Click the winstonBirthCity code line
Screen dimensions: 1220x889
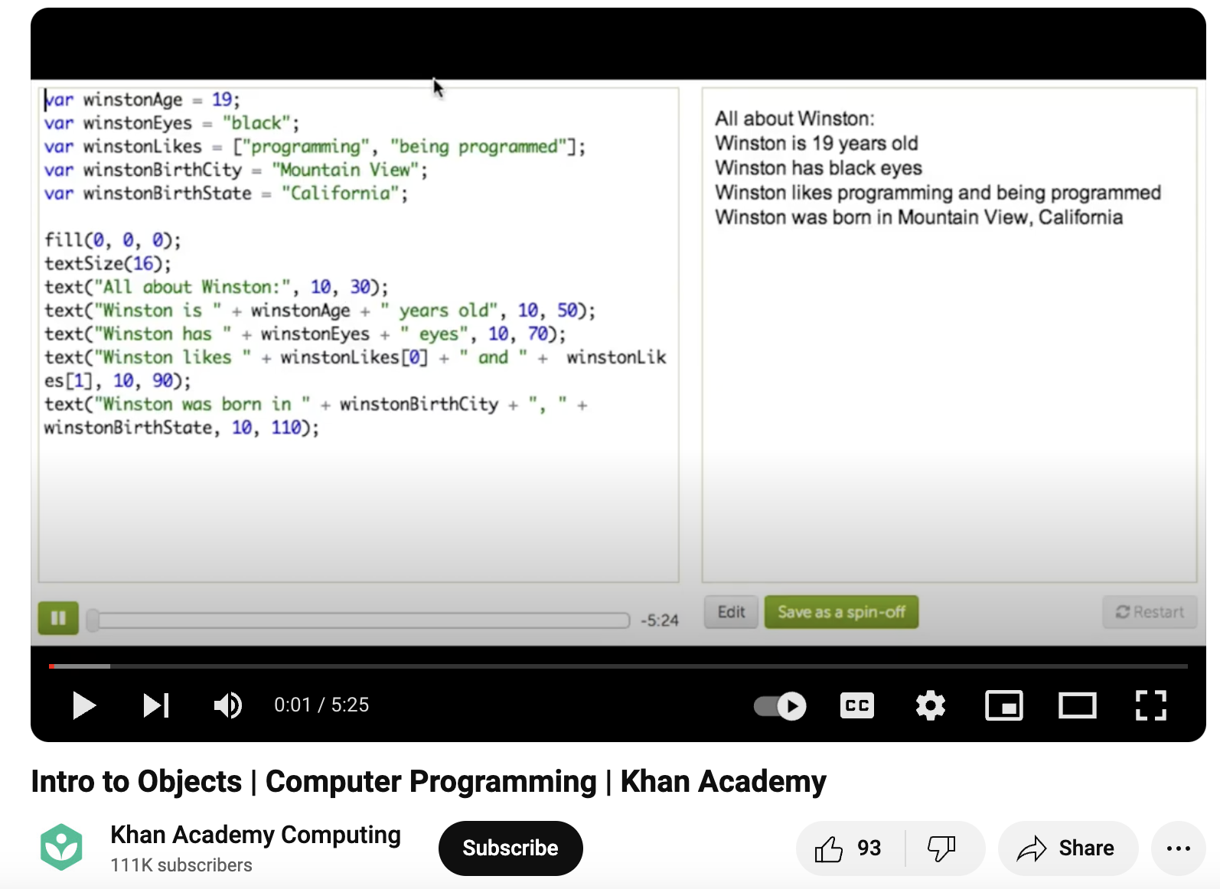tap(236, 170)
